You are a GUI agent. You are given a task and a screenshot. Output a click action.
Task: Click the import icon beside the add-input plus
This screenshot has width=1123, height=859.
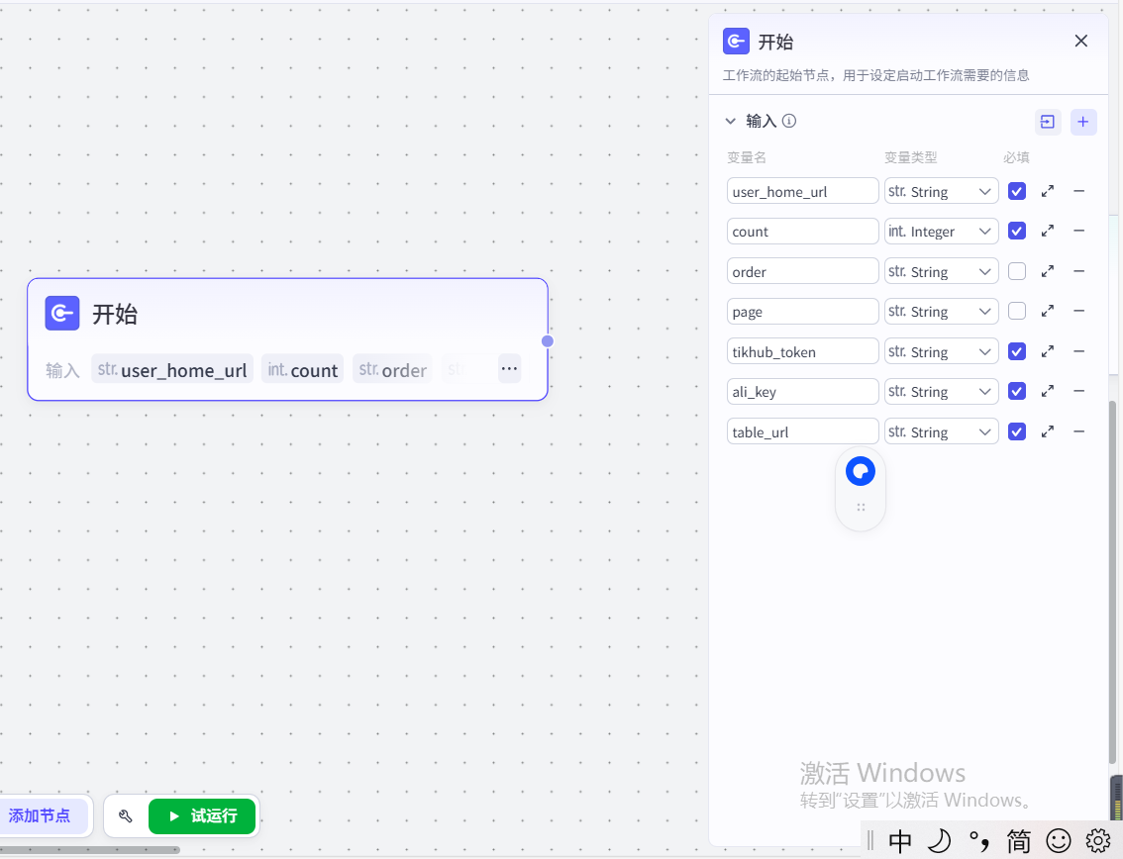[1047, 122]
